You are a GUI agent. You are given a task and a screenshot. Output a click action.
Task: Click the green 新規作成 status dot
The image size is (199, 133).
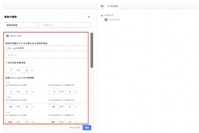(x=102, y=16)
